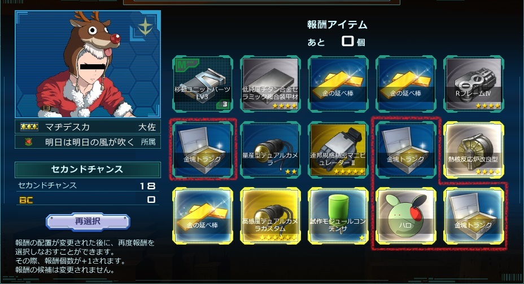
Task: Pick the 連邦規格精密マニピュレーターII item
Action: [x=338, y=150]
